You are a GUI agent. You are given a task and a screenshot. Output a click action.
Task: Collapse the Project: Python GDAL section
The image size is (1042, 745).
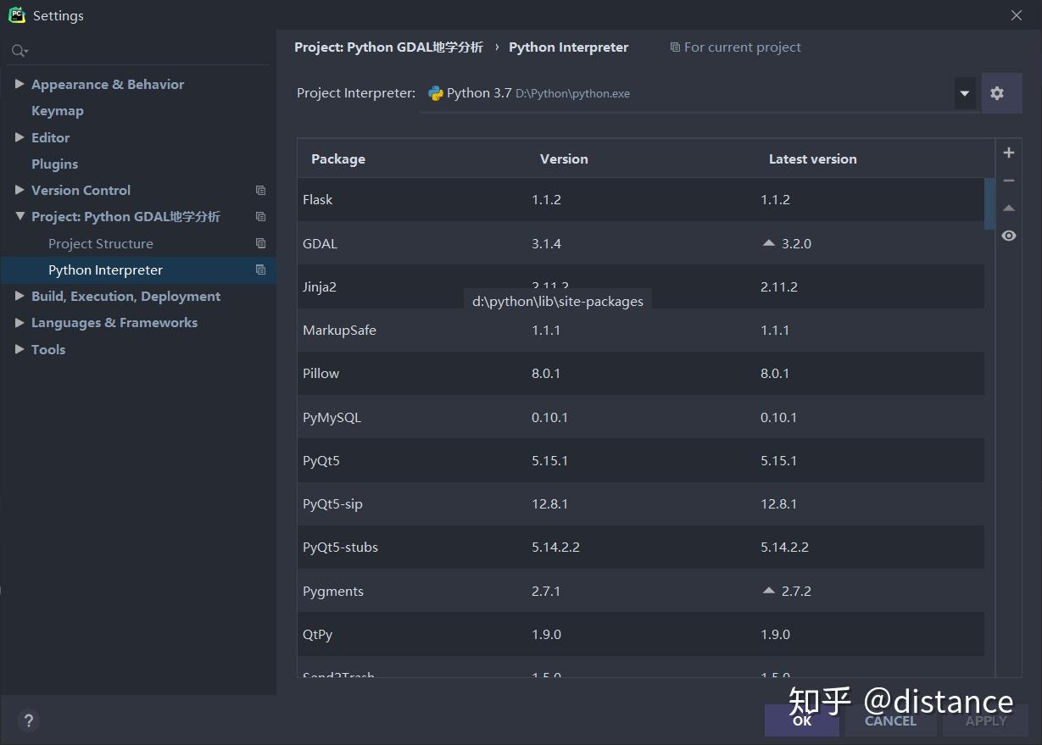coord(20,217)
